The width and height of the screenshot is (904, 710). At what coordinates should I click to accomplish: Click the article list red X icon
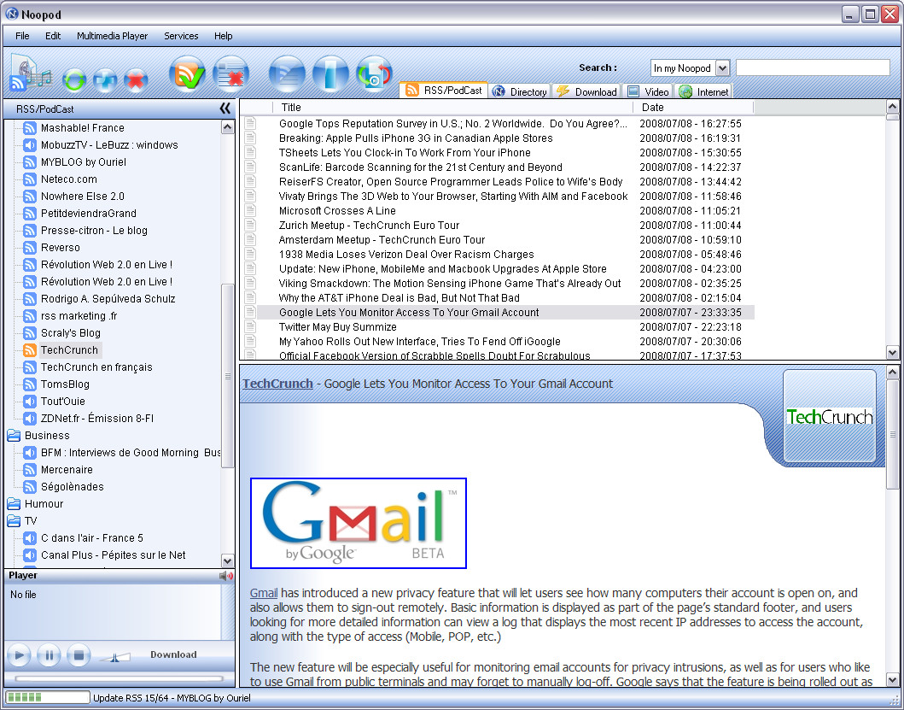230,73
